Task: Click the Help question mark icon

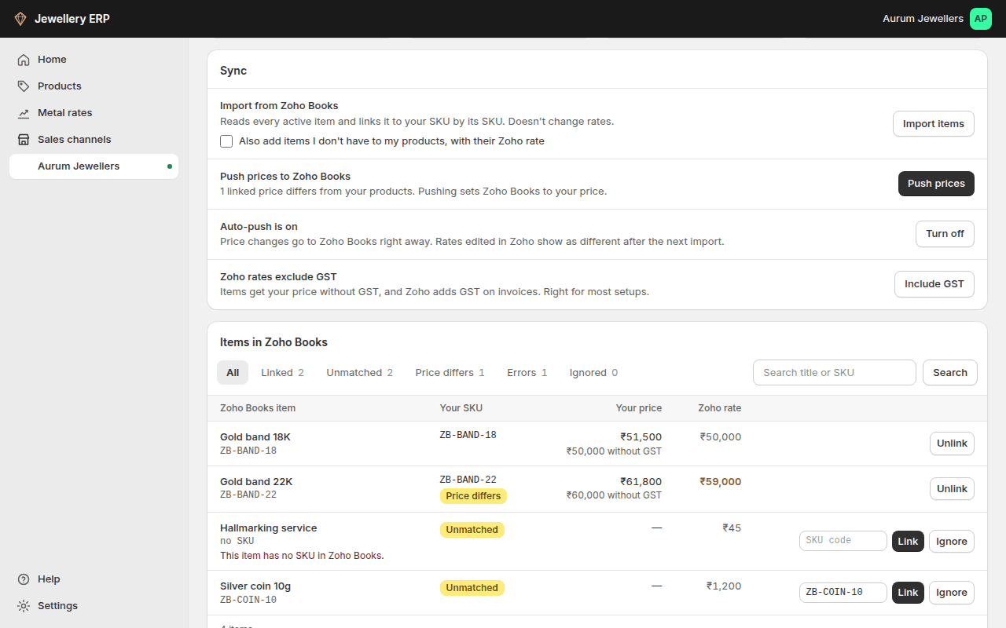Action: tap(24, 579)
